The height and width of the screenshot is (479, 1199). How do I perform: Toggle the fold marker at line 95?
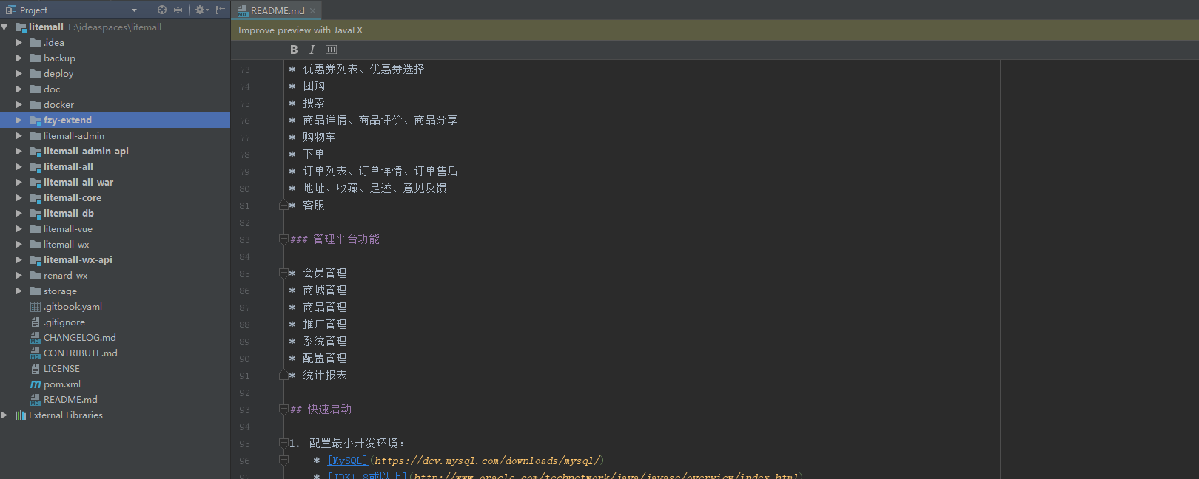coord(283,444)
